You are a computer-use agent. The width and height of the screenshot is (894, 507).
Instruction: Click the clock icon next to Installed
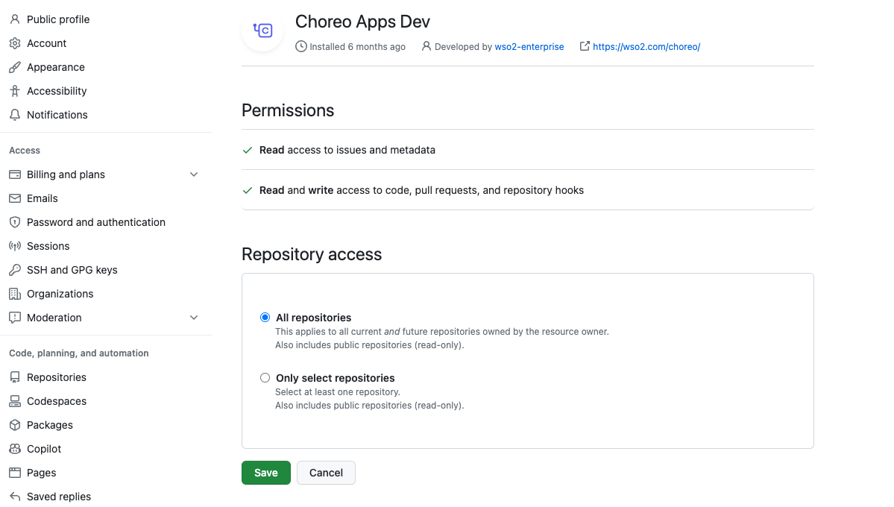coord(301,47)
